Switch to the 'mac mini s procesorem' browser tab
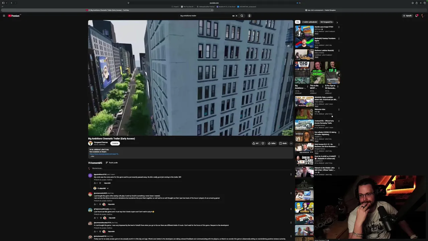Image resolution: width=428 pixels, height=241 pixels. (320, 10)
